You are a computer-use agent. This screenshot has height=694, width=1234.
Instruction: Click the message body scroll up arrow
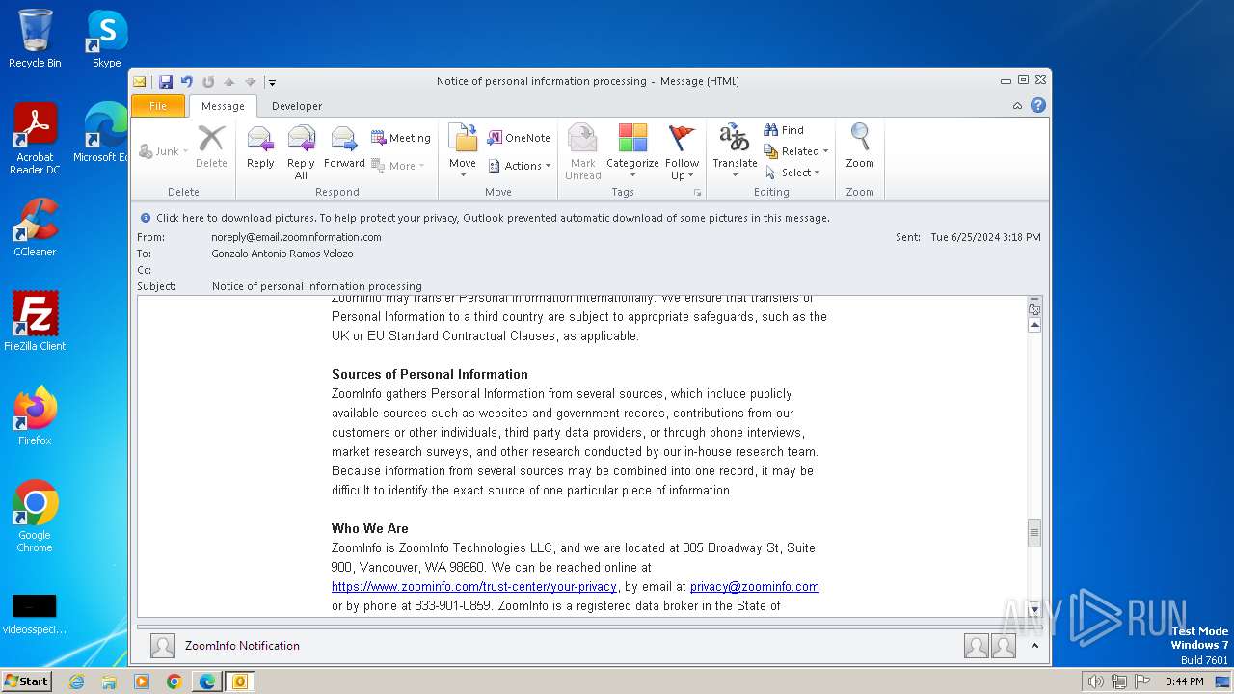click(1034, 326)
